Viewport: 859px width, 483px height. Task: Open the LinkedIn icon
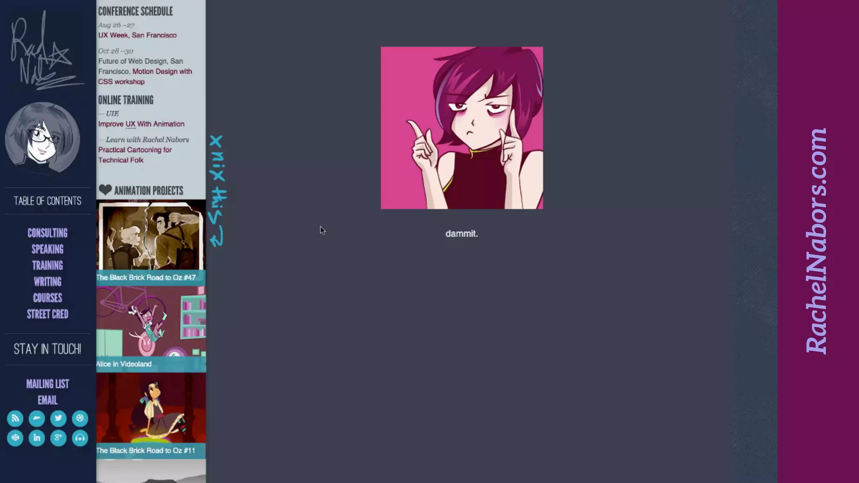(x=37, y=438)
